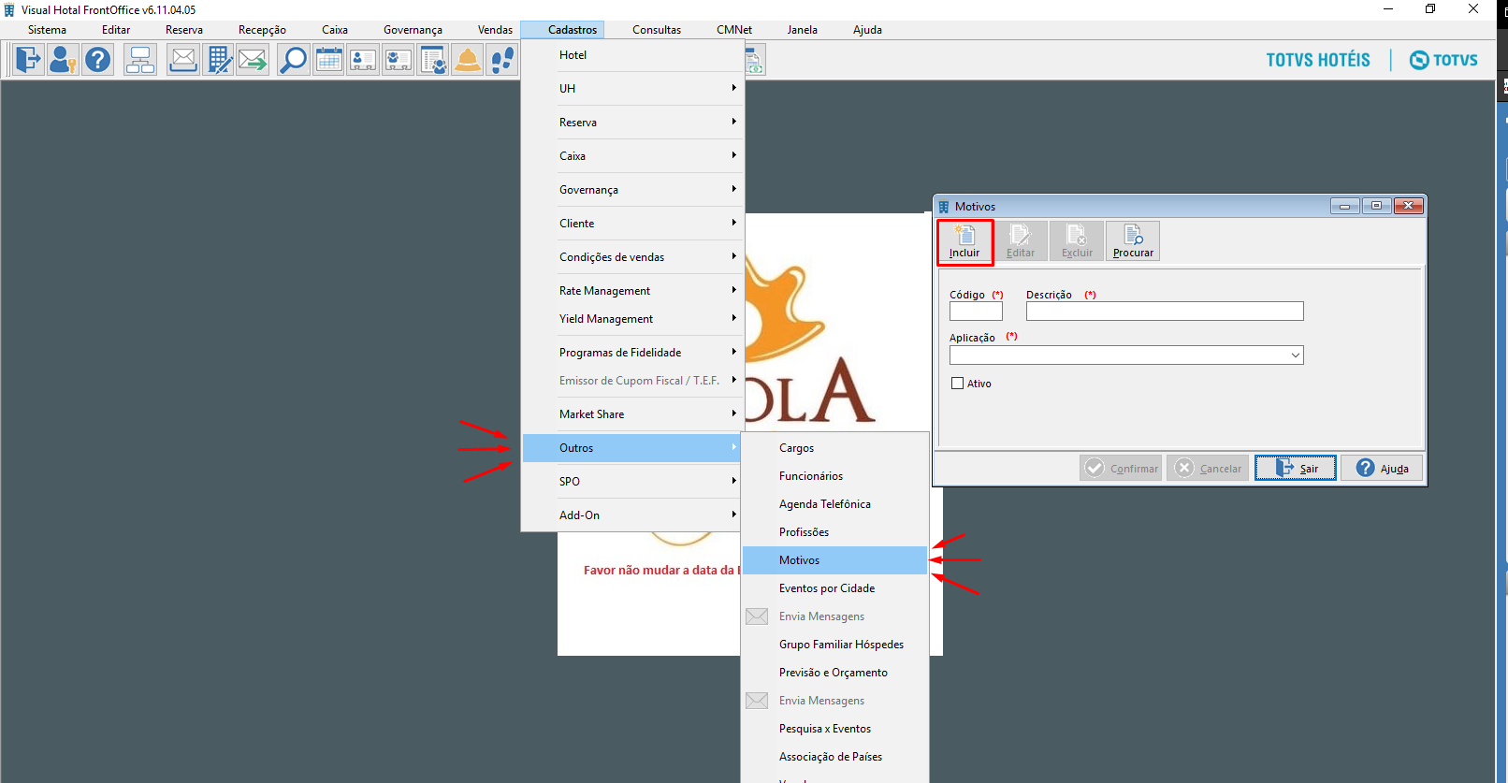Select Profissões in the submenu
This screenshot has width=1508, height=783.
tap(834, 532)
